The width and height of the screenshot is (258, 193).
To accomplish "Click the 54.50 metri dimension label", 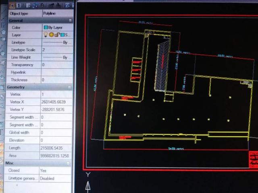I will click(x=176, y=149).
